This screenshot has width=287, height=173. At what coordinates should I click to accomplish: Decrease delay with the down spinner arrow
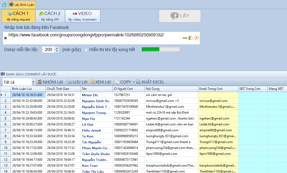tap(57, 51)
